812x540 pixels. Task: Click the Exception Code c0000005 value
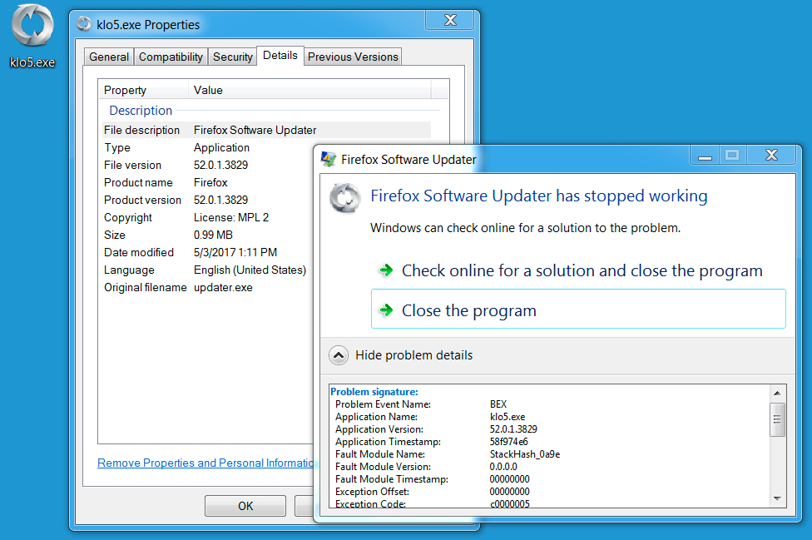(x=509, y=503)
